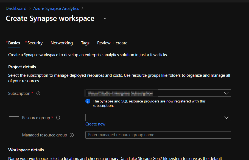The width and height of the screenshot is (249, 160).
Task: Click the Create new resource group link
Action: tap(95, 124)
